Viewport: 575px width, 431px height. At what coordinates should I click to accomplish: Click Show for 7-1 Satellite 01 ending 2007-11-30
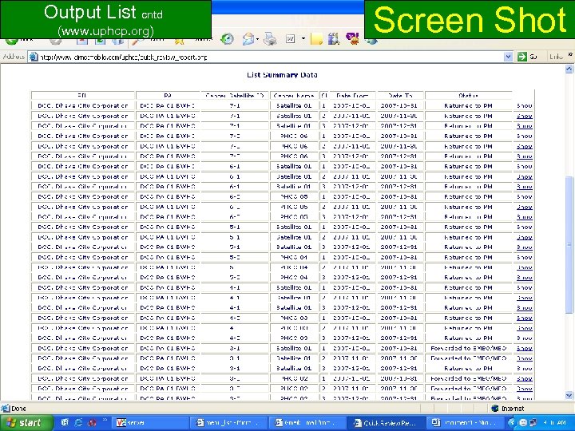point(524,116)
